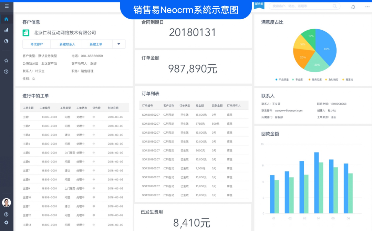Open the three-dot more options menu

coord(367,7)
